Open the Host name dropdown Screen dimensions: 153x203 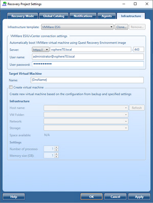coord(86,108)
